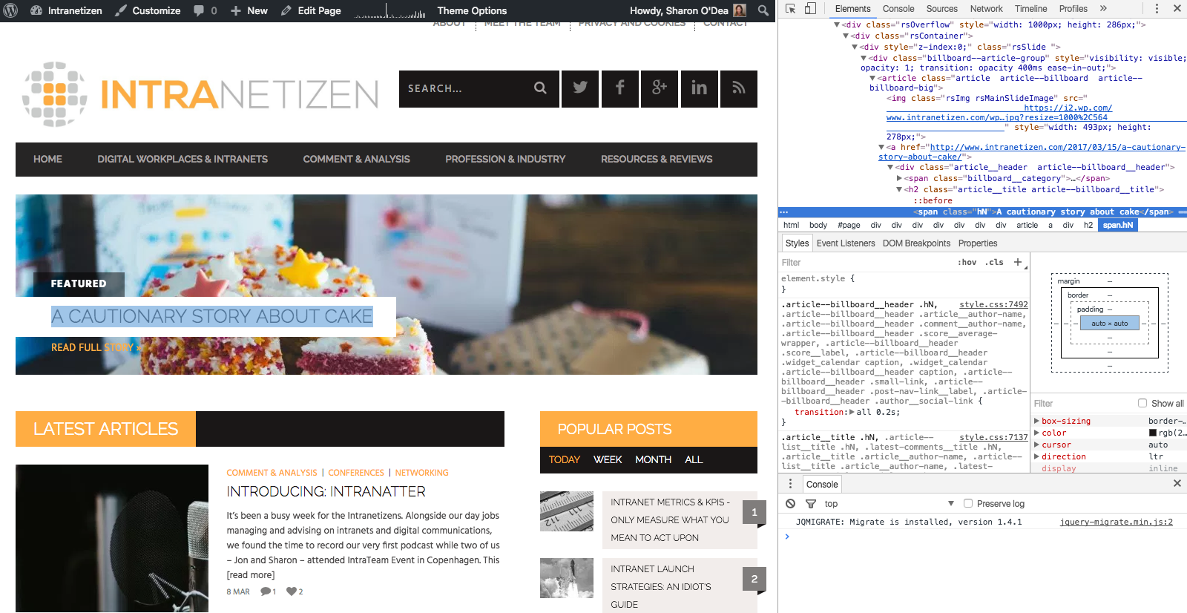Click the color swatch in computed styles

pyautogui.click(x=1153, y=433)
